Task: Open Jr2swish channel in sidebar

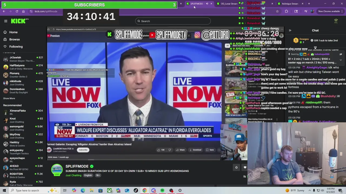Action: pyautogui.click(x=23, y=59)
